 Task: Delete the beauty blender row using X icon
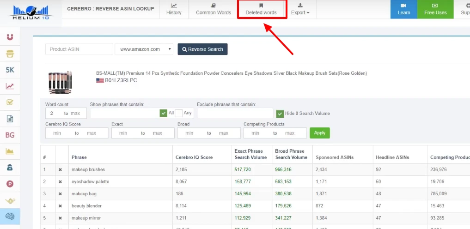(x=60, y=206)
